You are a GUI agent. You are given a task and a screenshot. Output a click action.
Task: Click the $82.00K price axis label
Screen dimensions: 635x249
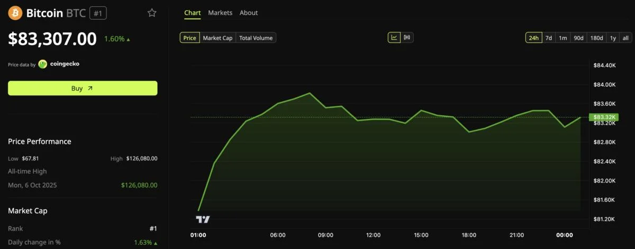click(x=605, y=181)
